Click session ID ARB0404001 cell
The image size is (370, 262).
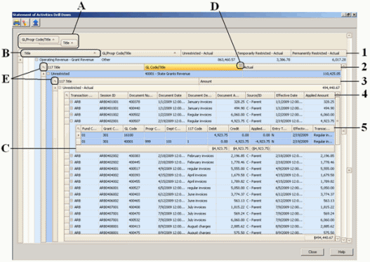[113, 169]
